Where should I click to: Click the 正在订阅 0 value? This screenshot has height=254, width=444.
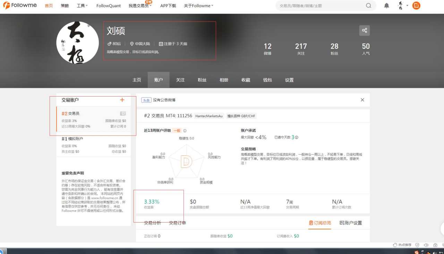tap(152, 236)
